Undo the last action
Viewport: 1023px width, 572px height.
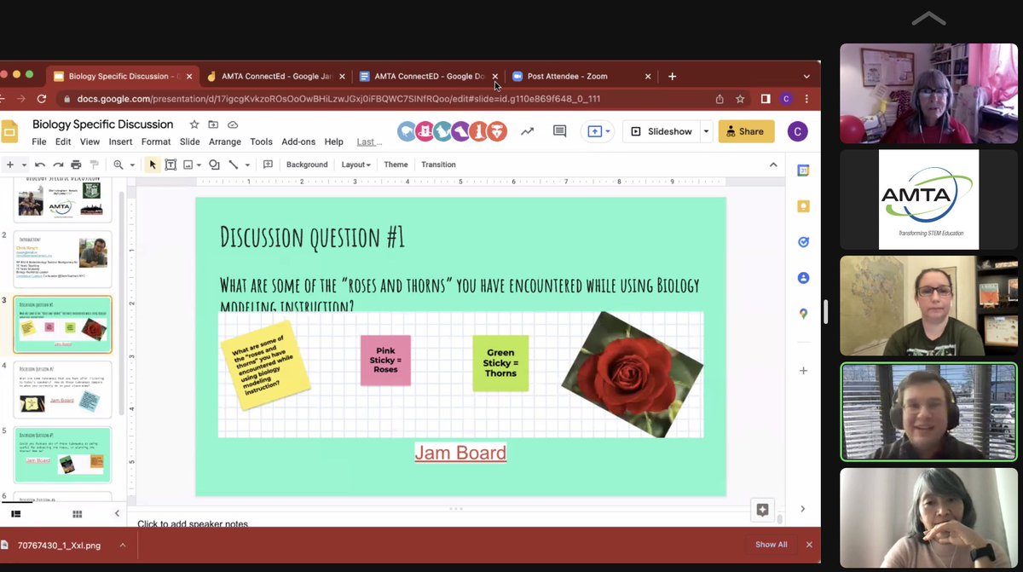(x=40, y=164)
